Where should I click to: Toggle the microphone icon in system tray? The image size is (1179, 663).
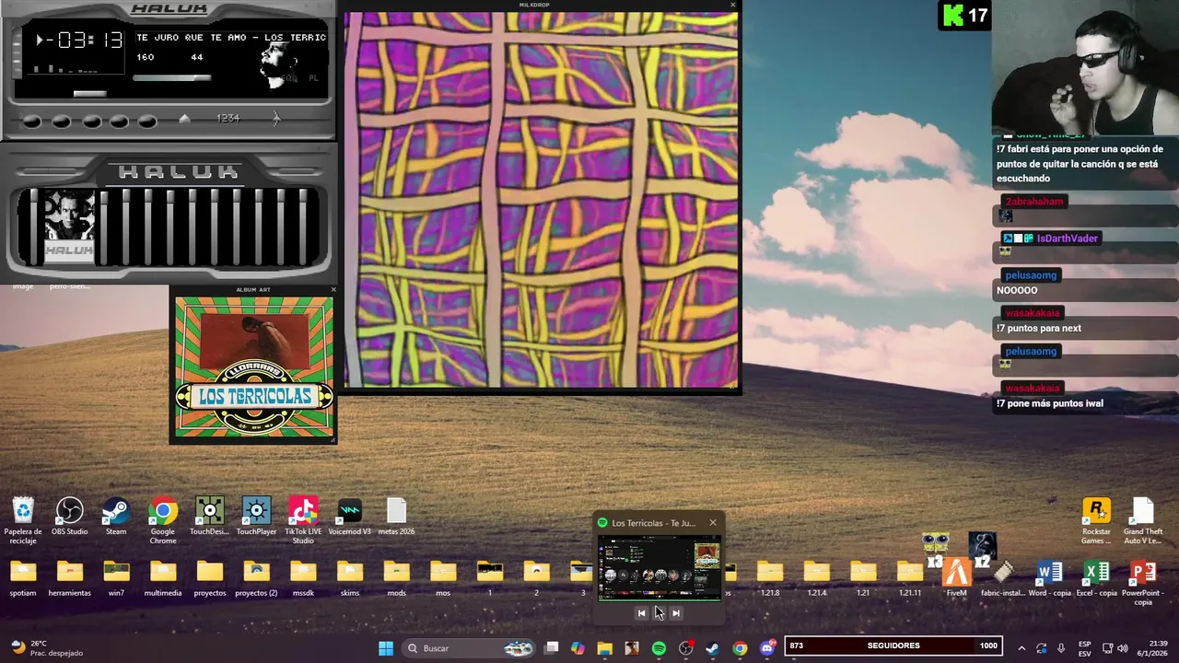click(x=1061, y=648)
